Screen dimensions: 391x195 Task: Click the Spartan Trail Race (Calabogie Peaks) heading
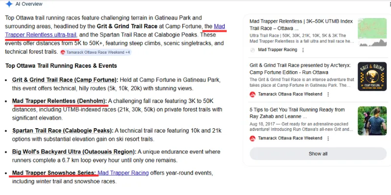pyautogui.click(x=63, y=131)
